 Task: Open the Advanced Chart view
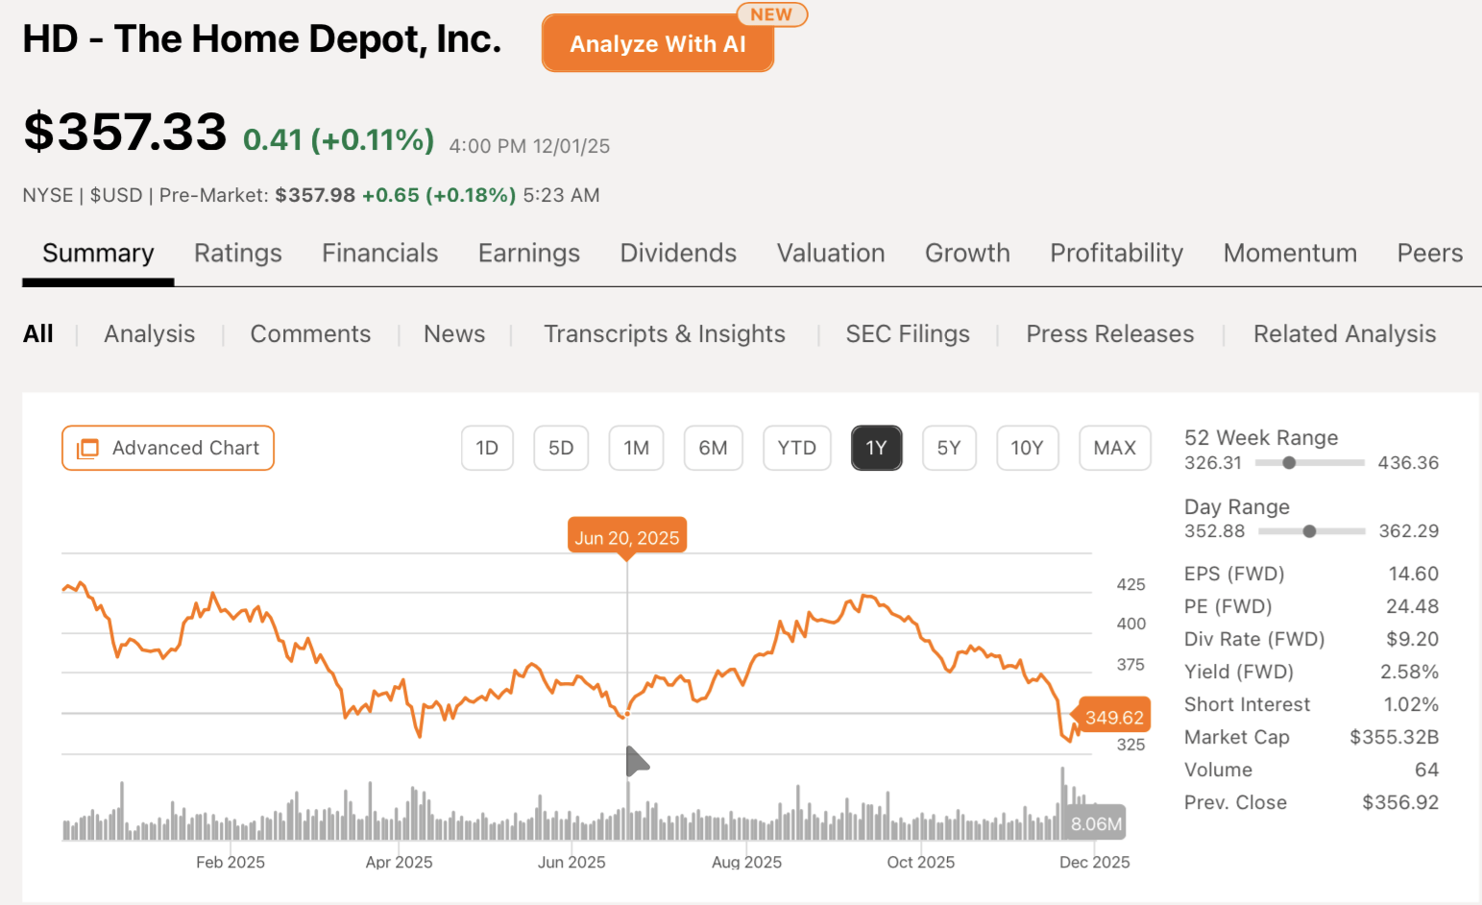pyautogui.click(x=167, y=448)
